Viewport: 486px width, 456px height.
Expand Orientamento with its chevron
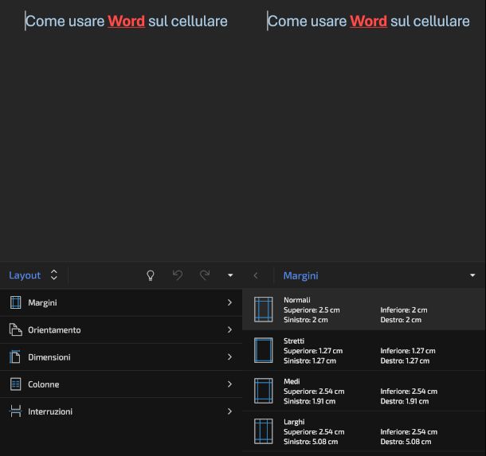click(x=229, y=329)
